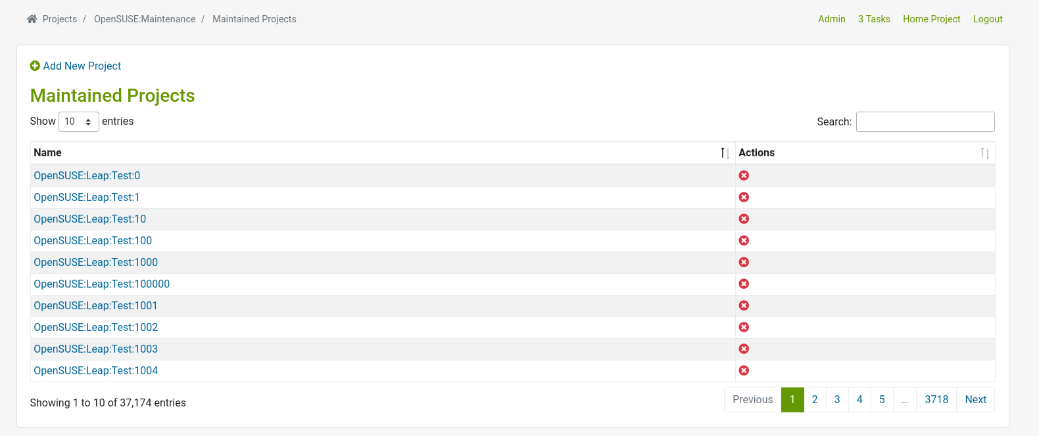Click the Next pagination button
This screenshot has height=436, width=1039.
pyautogui.click(x=975, y=399)
